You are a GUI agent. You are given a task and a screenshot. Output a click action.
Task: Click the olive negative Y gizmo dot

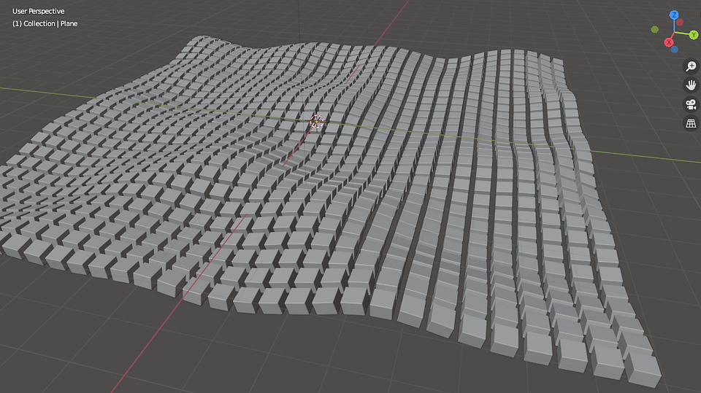(655, 29)
